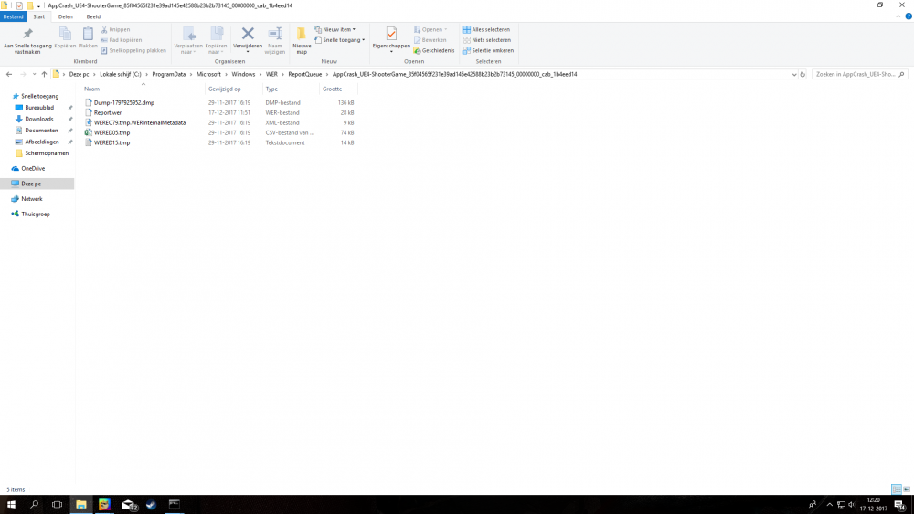This screenshot has height=514, width=914.
Task: Open Nieuw item dropdown
Action: [x=335, y=30]
